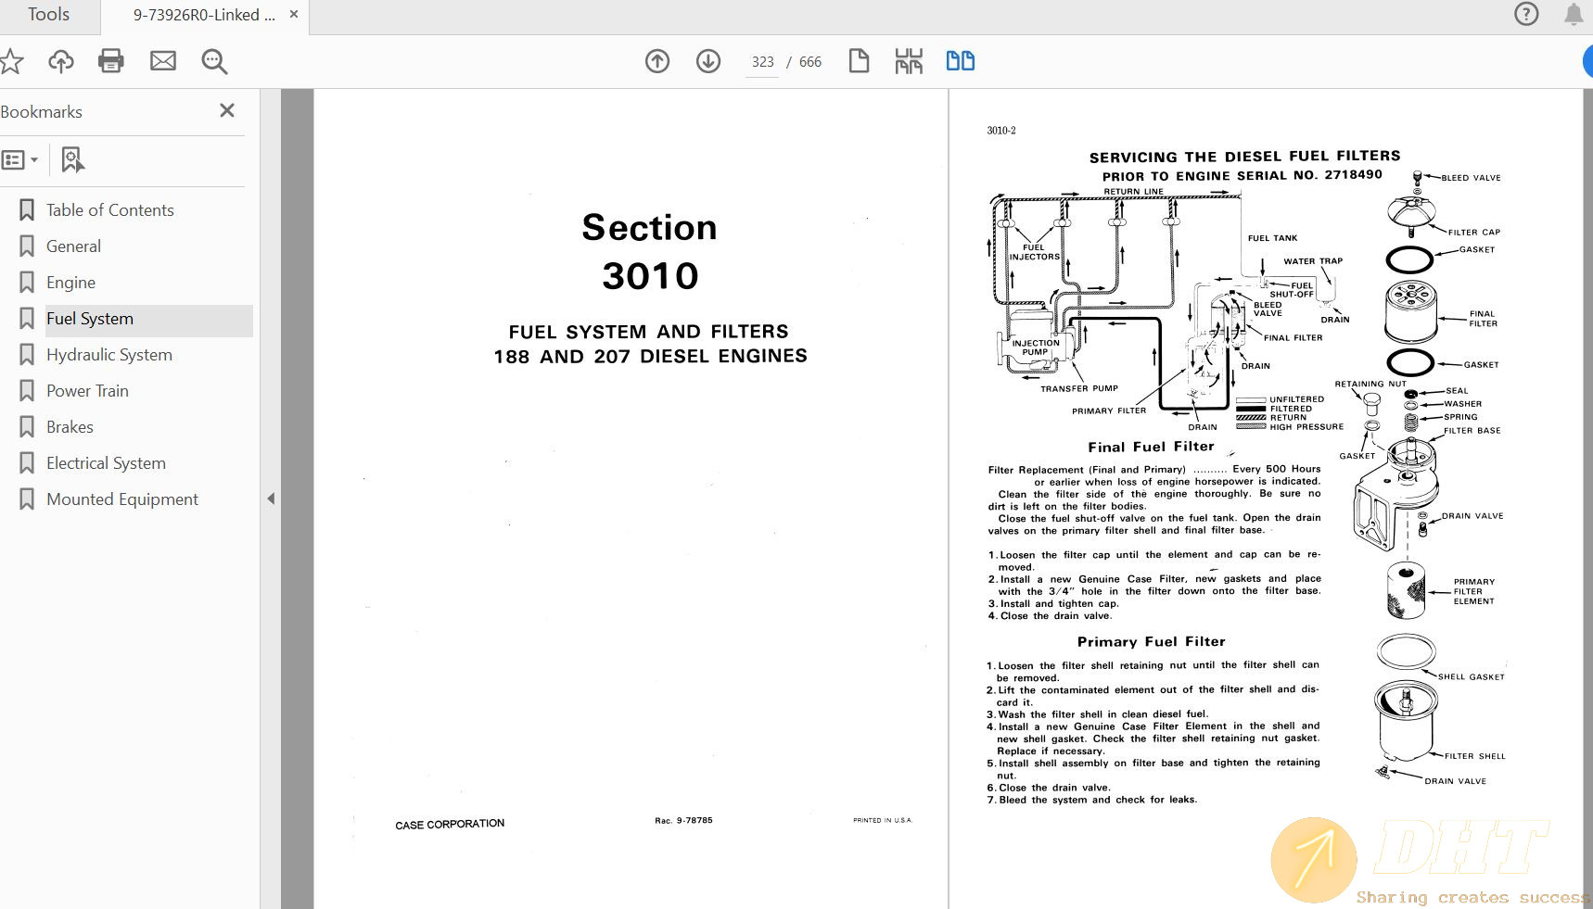Image resolution: width=1593 pixels, height=909 pixels.
Task: Jump to the Power Train section
Action: 87,390
